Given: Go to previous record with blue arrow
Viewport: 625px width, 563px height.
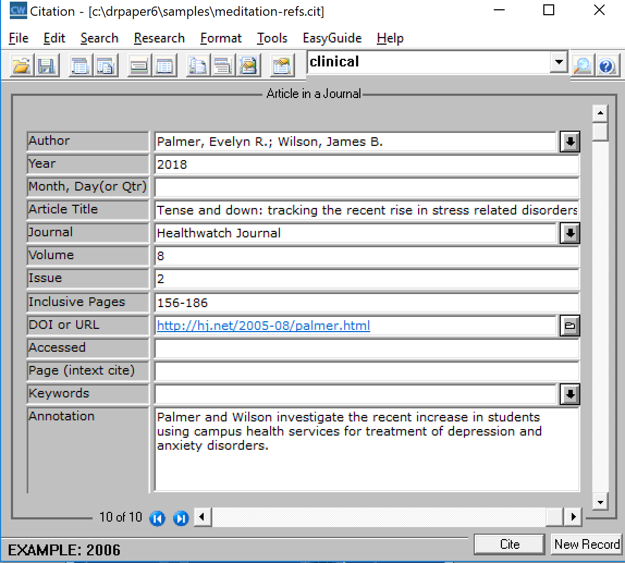Looking at the screenshot, I should pyautogui.click(x=157, y=518).
